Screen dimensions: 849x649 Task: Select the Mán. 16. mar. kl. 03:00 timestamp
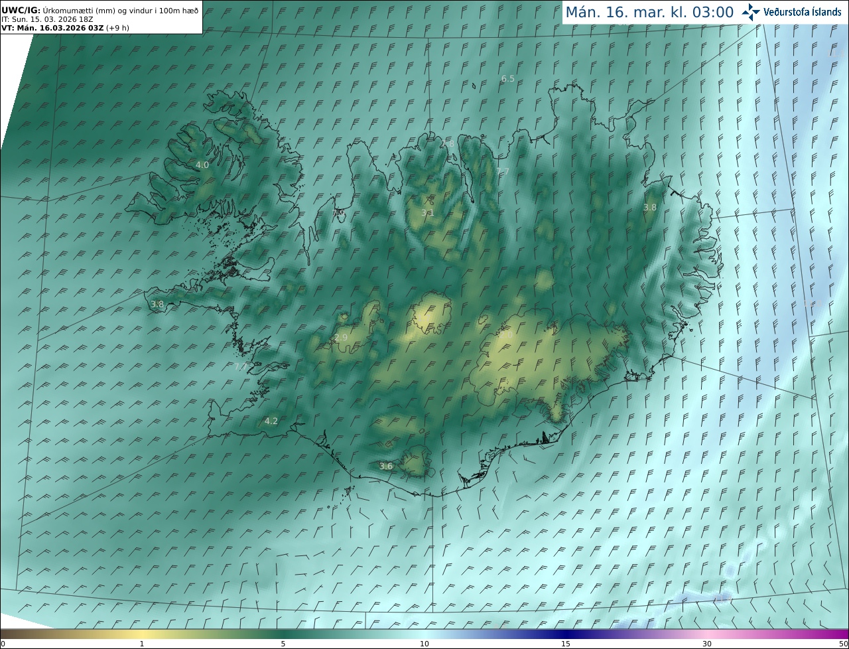pos(649,12)
